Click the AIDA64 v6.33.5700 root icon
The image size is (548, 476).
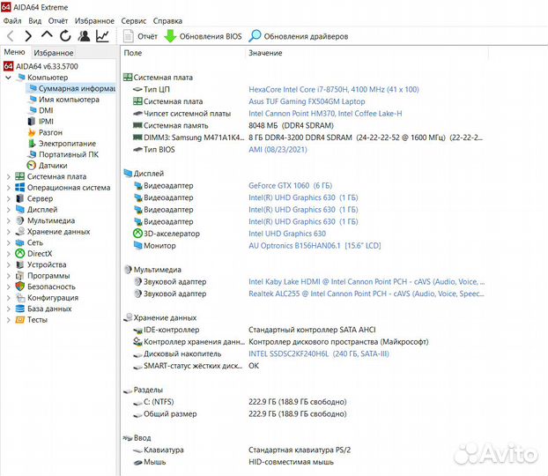click(9, 66)
